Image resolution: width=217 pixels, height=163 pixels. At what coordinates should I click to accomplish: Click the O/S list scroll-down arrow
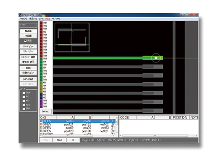117,133
